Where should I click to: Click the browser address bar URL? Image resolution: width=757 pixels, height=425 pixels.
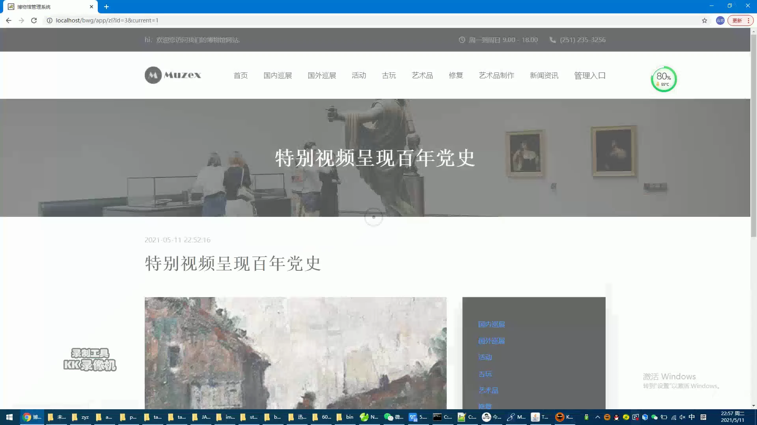107,20
